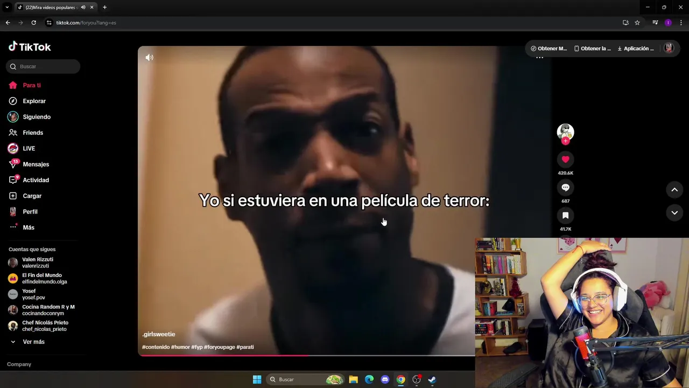
Task: Switch to Chrome in taskbar
Action: [400, 379]
